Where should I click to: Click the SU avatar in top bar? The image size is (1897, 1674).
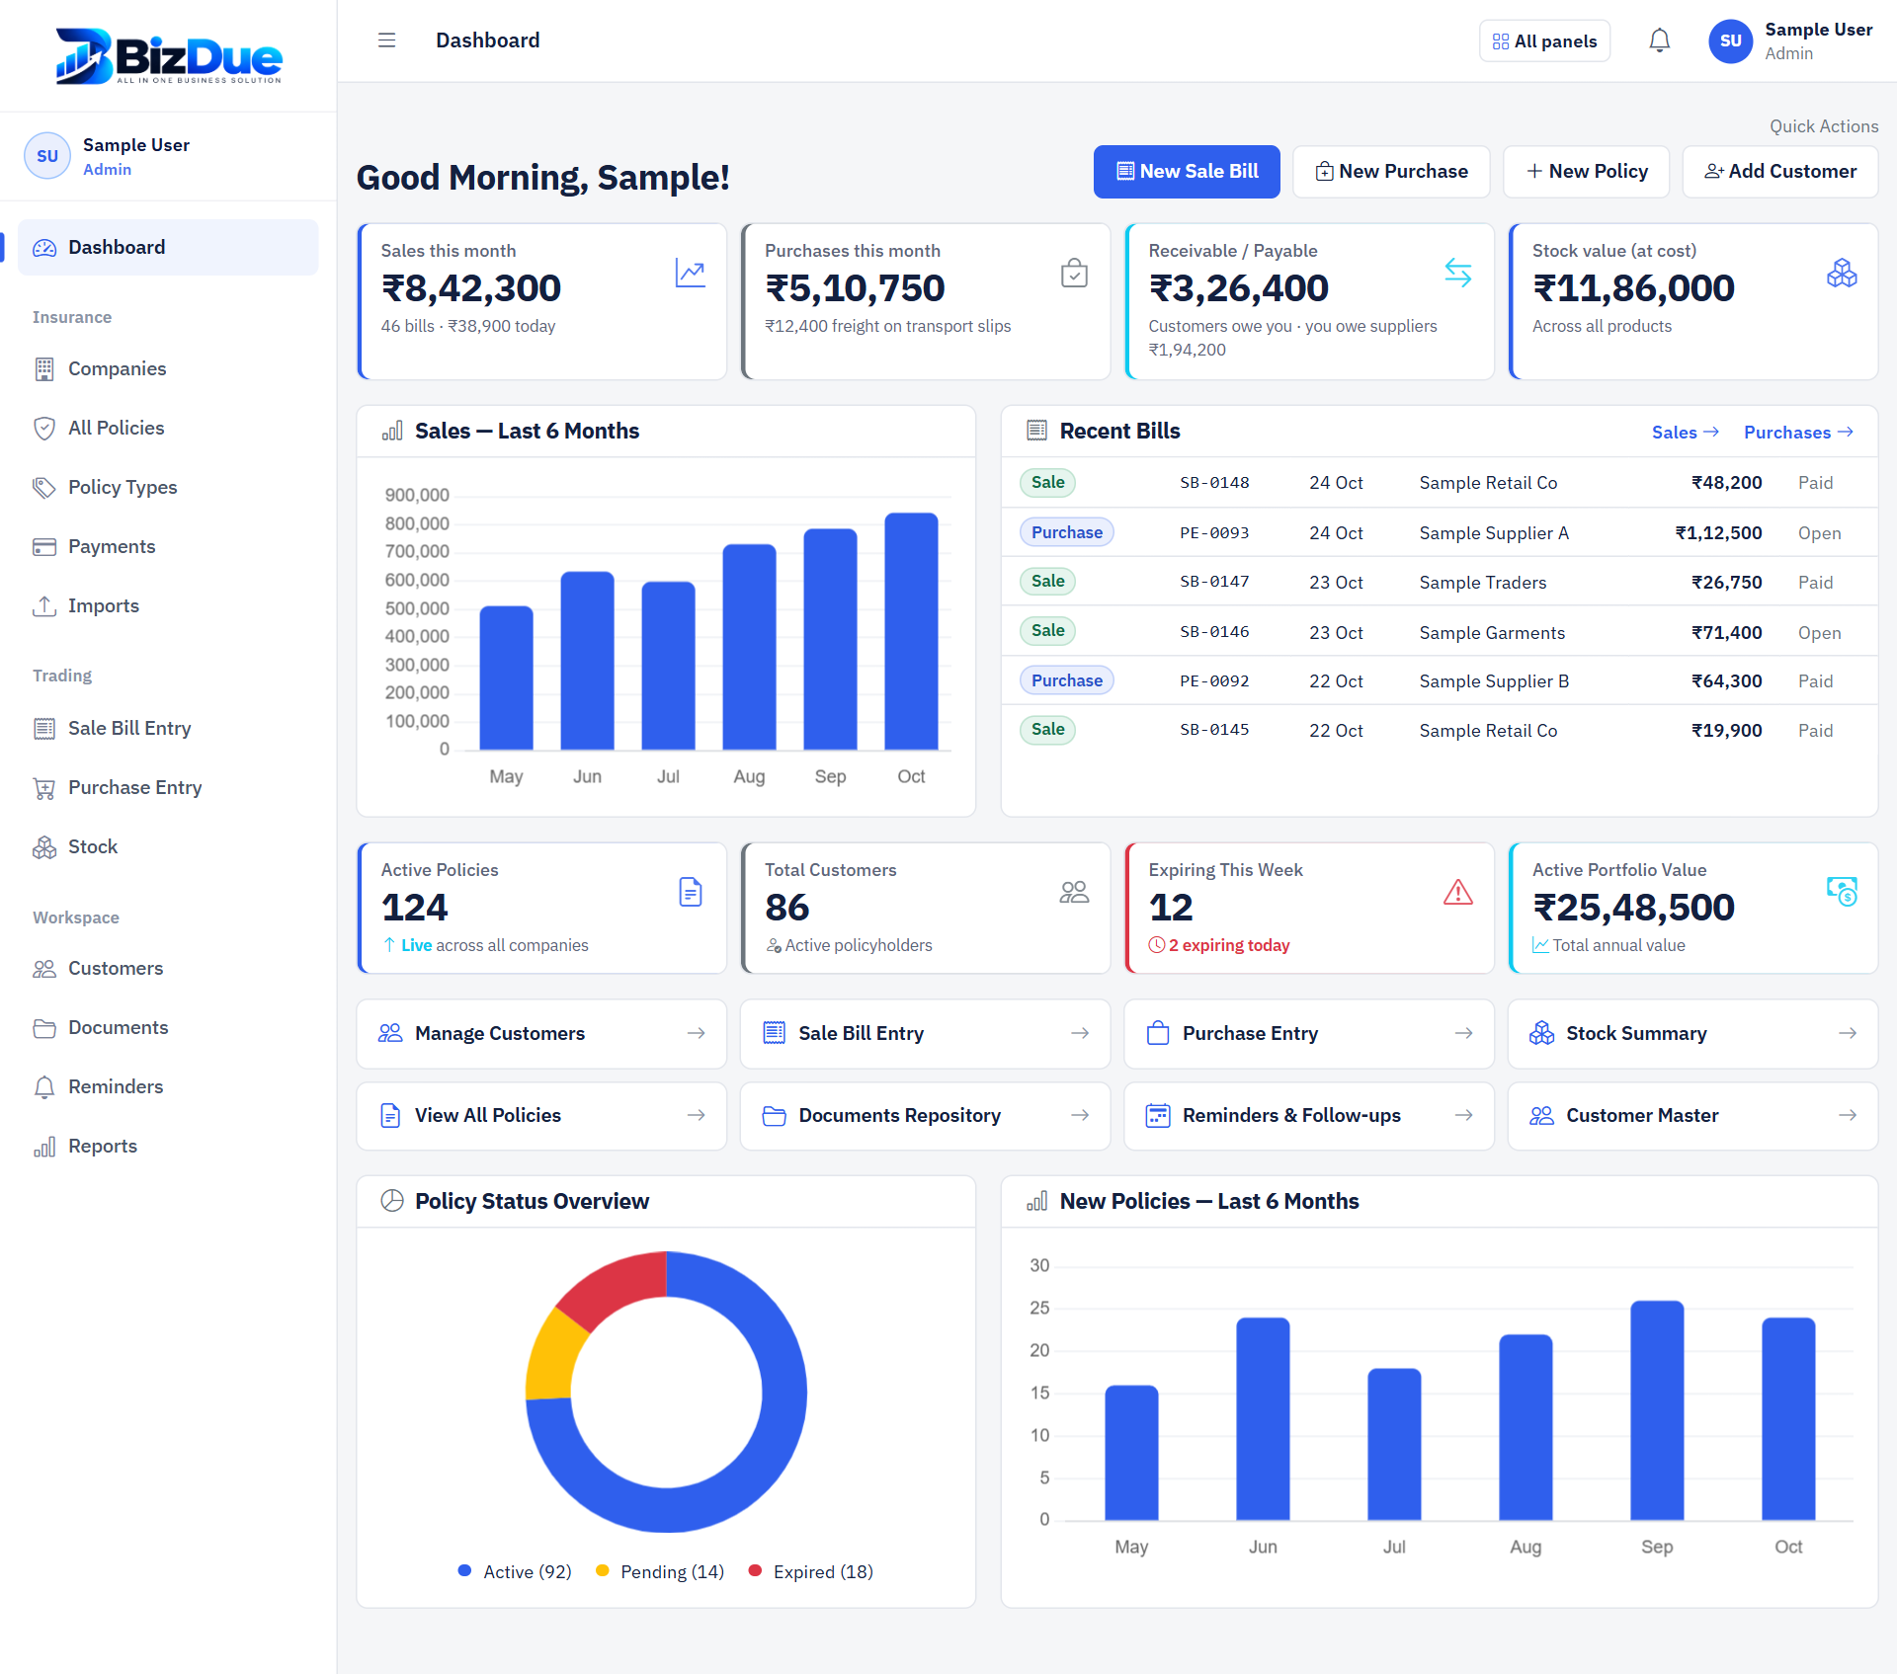tap(1730, 40)
